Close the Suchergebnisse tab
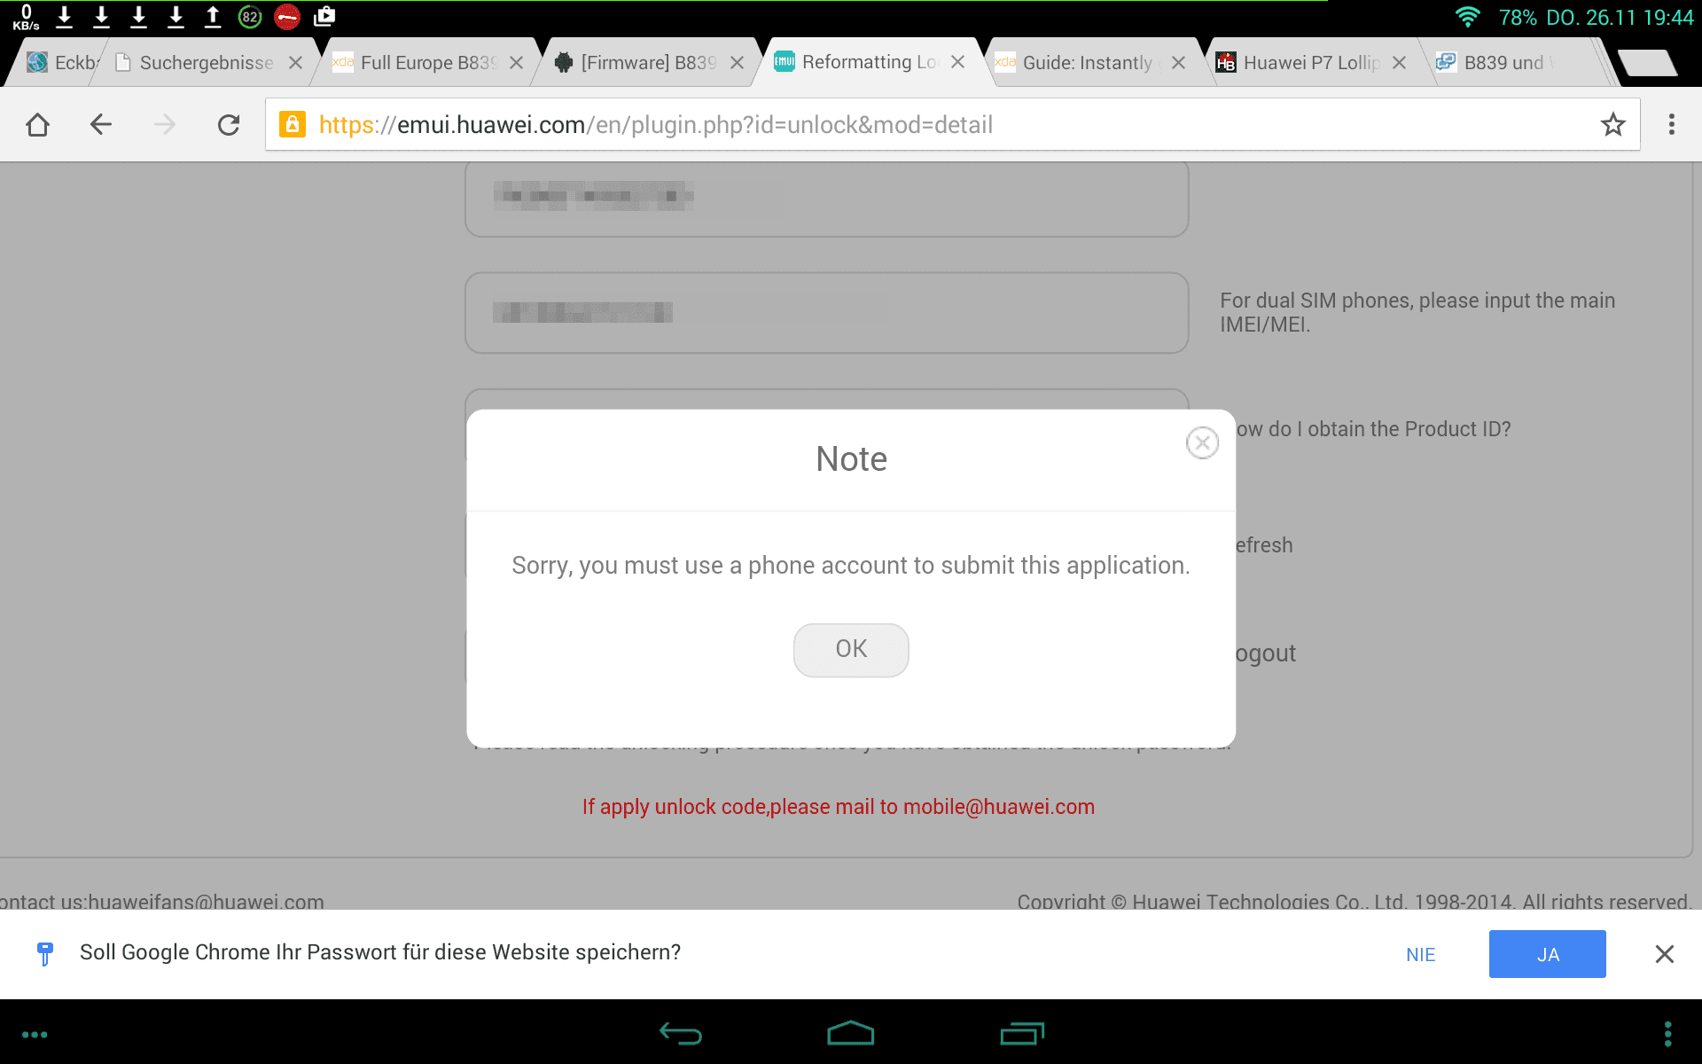 [296, 63]
